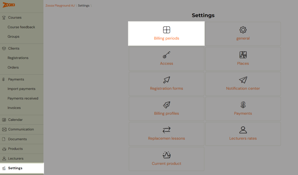The height and width of the screenshot is (175, 298).
Task: Select the Replacemen lessons arrows icon
Action: [x=166, y=130]
